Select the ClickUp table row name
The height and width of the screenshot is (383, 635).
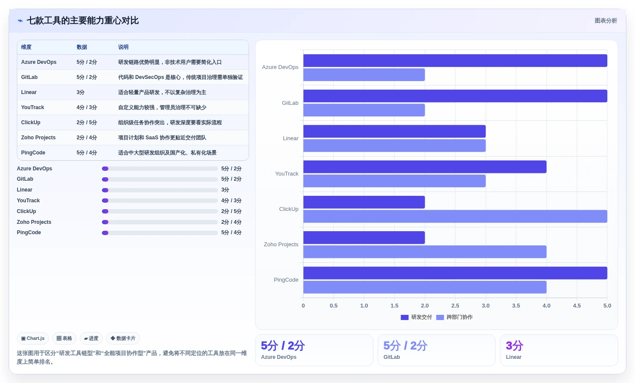coord(31,122)
